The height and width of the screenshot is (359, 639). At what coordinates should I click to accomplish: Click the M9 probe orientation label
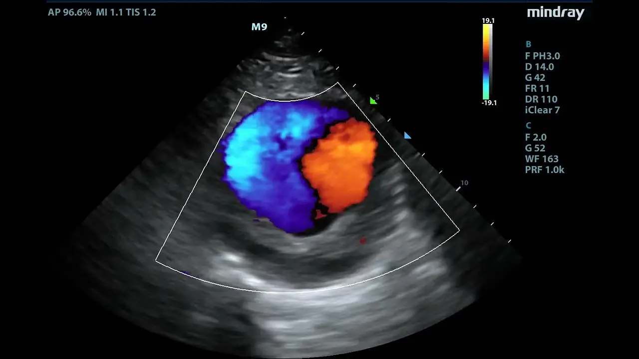pyautogui.click(x=259, y=27)
